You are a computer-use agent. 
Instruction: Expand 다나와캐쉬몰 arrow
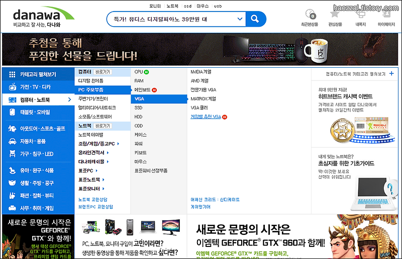point(108,162)
